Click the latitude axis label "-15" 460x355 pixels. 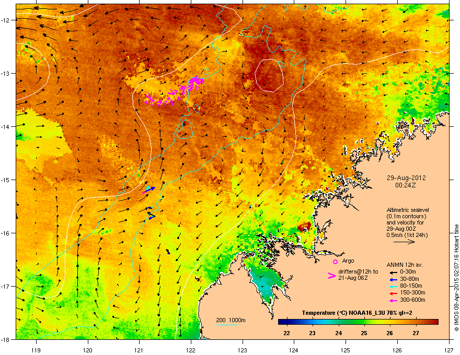pos(5,180)
